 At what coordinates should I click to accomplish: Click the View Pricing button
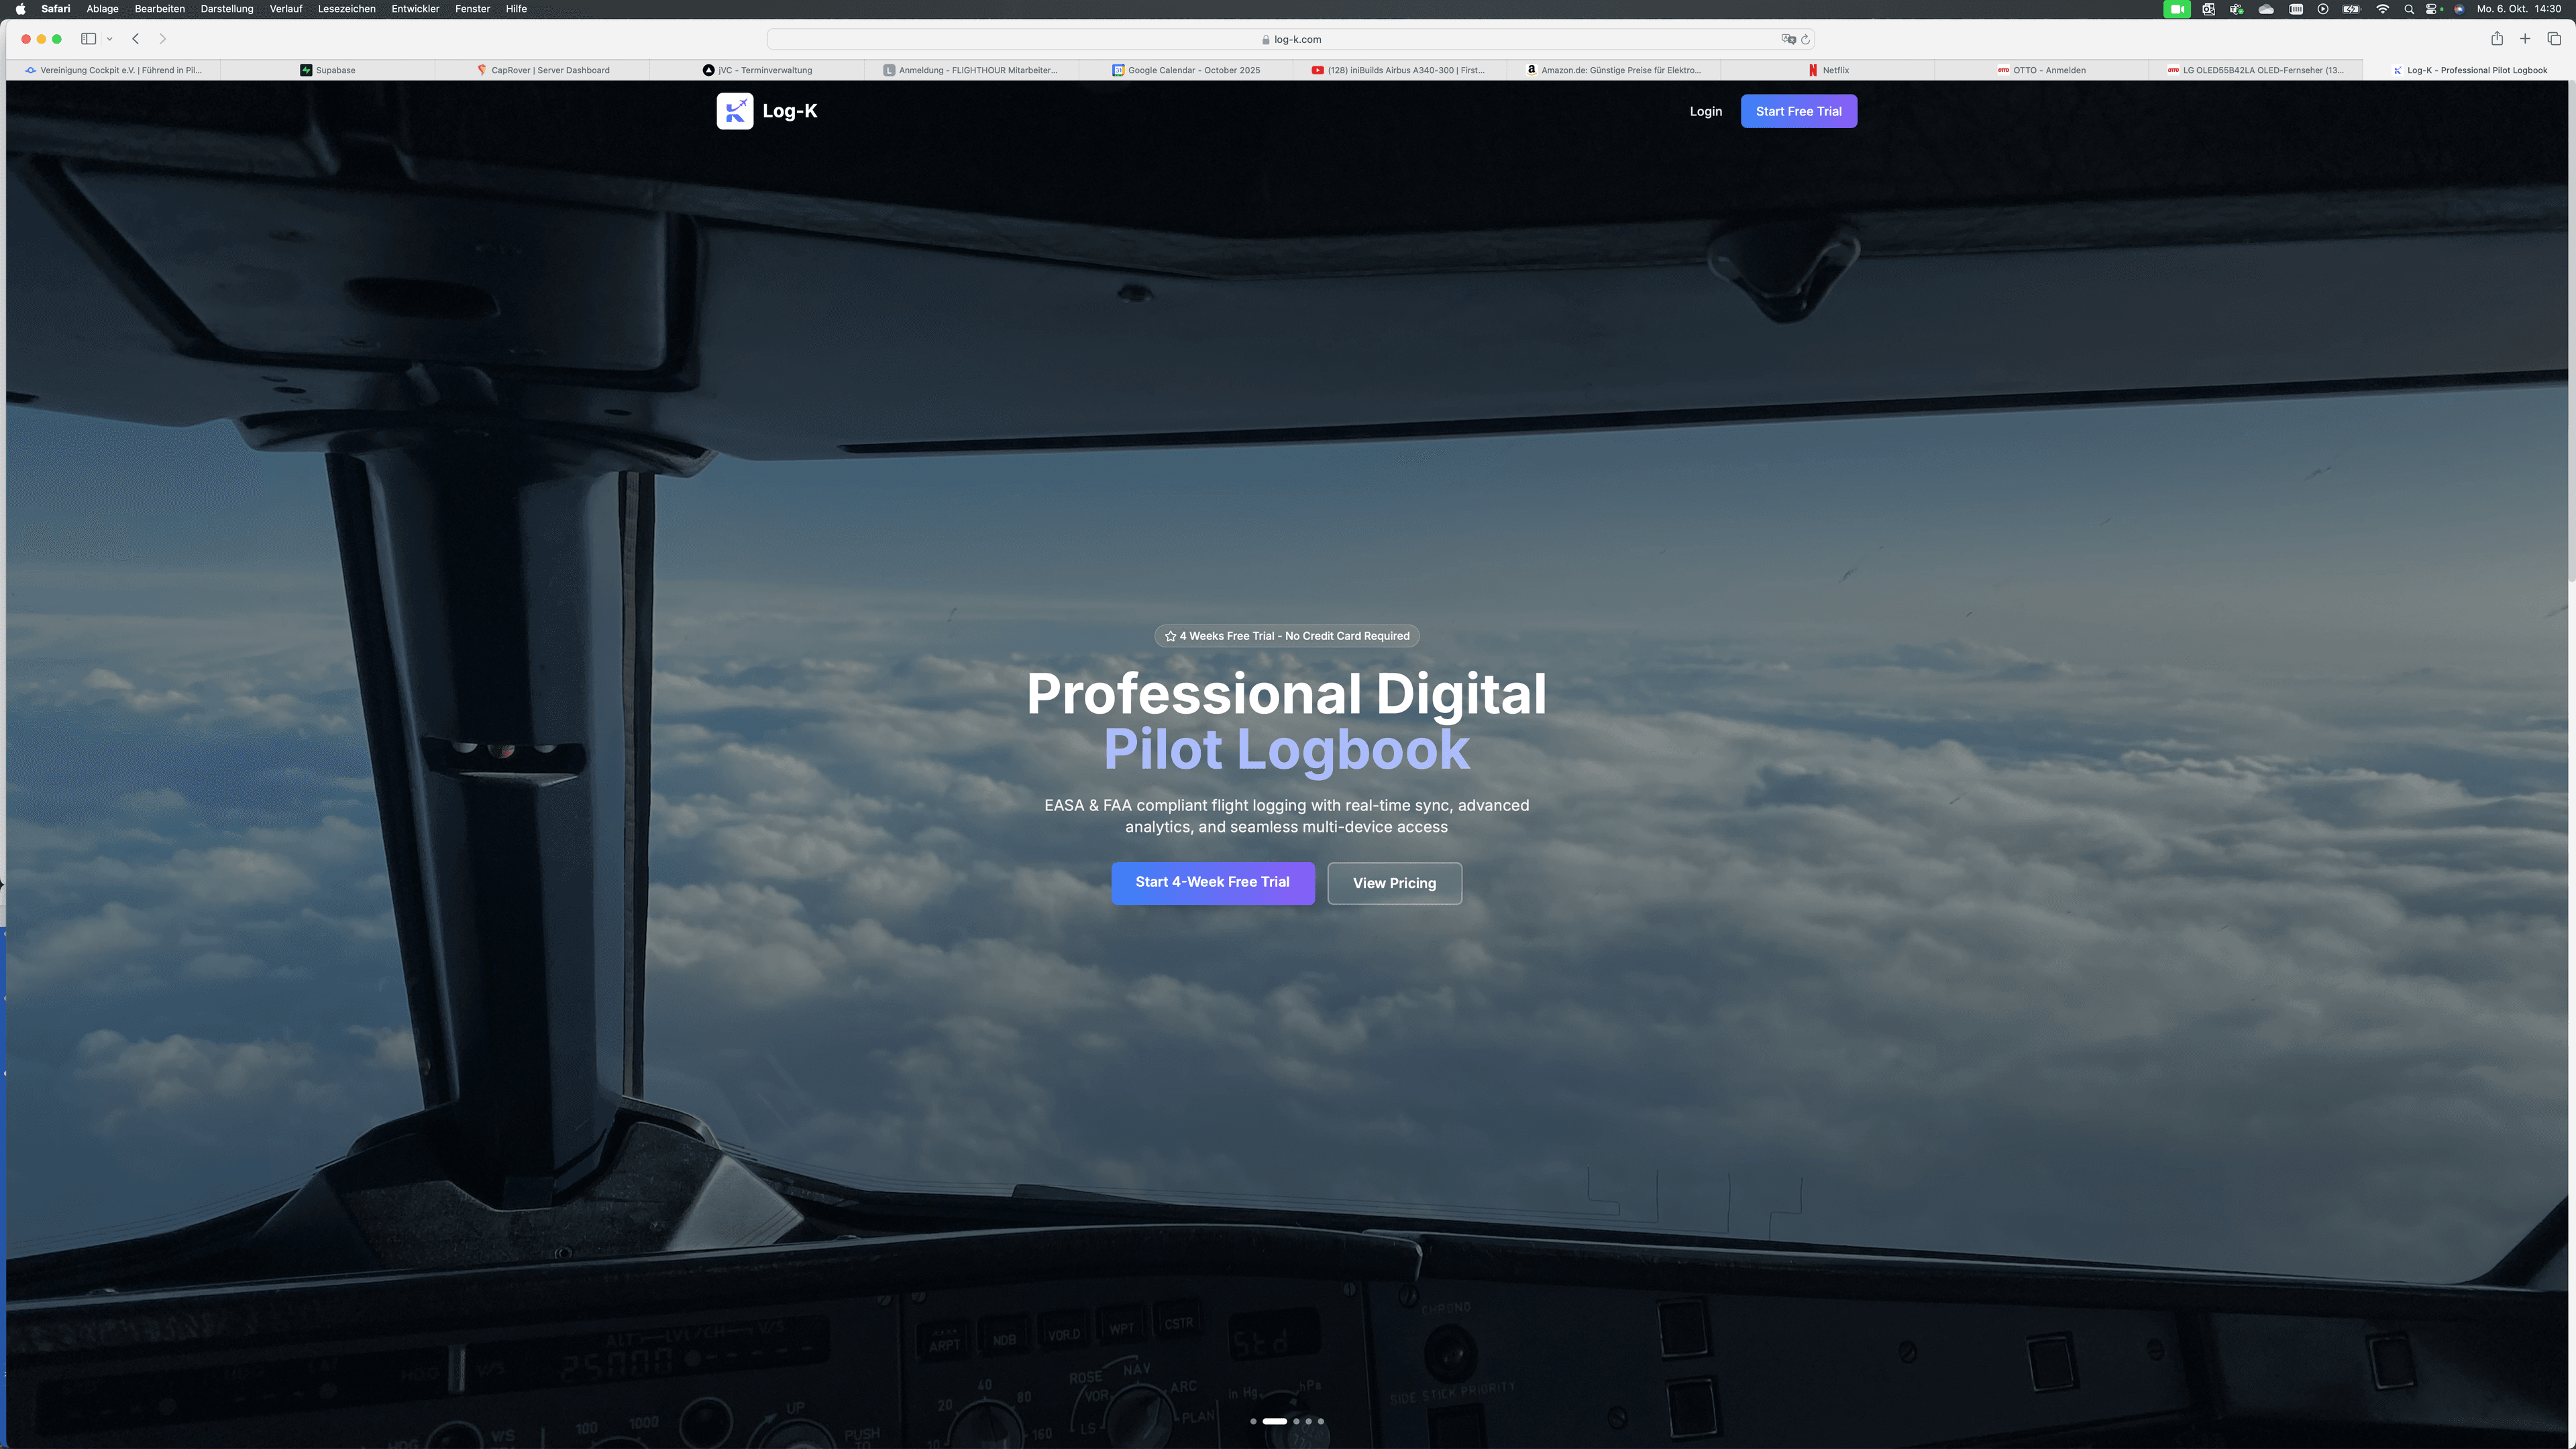pyautogui.click(x=1394, y=883)
